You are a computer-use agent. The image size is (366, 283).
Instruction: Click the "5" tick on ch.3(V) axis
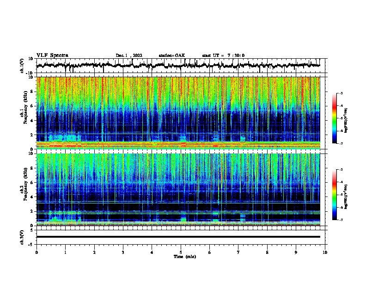tap(32, 230)
